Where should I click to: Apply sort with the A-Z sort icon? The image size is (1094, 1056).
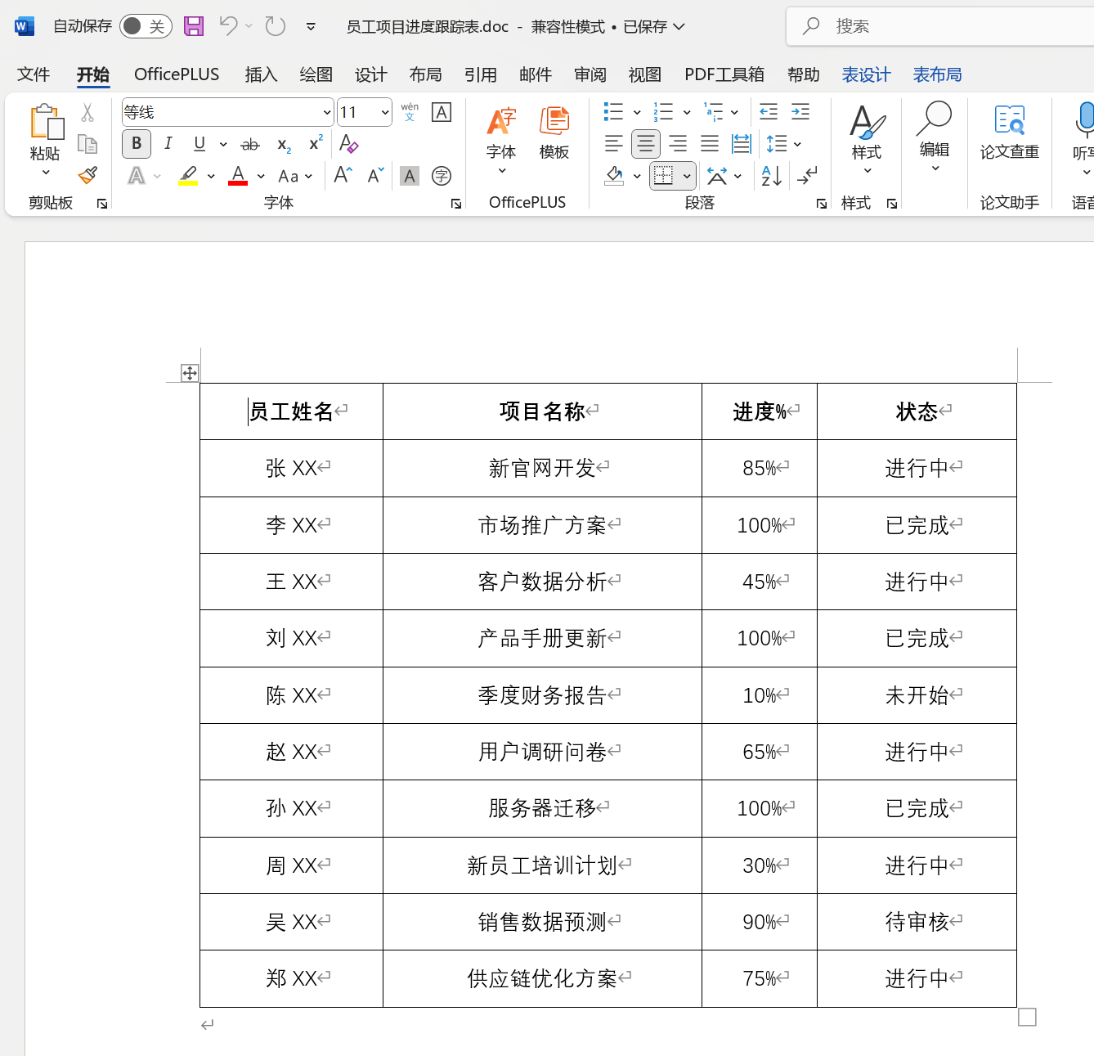pos(767,176)
